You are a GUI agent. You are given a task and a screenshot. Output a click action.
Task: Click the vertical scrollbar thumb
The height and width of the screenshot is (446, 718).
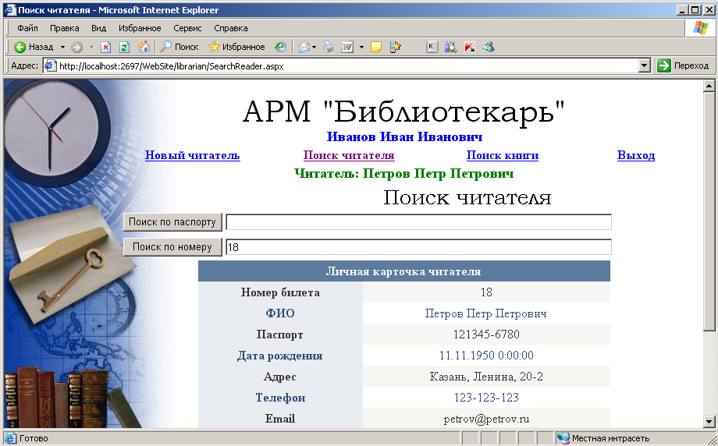[709, 211]
